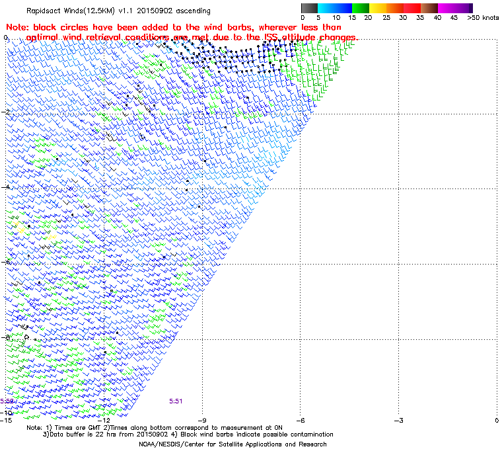Click the '5' label under the color bar
This screenshot has height=455, width=502.
(x=318, y=18)
